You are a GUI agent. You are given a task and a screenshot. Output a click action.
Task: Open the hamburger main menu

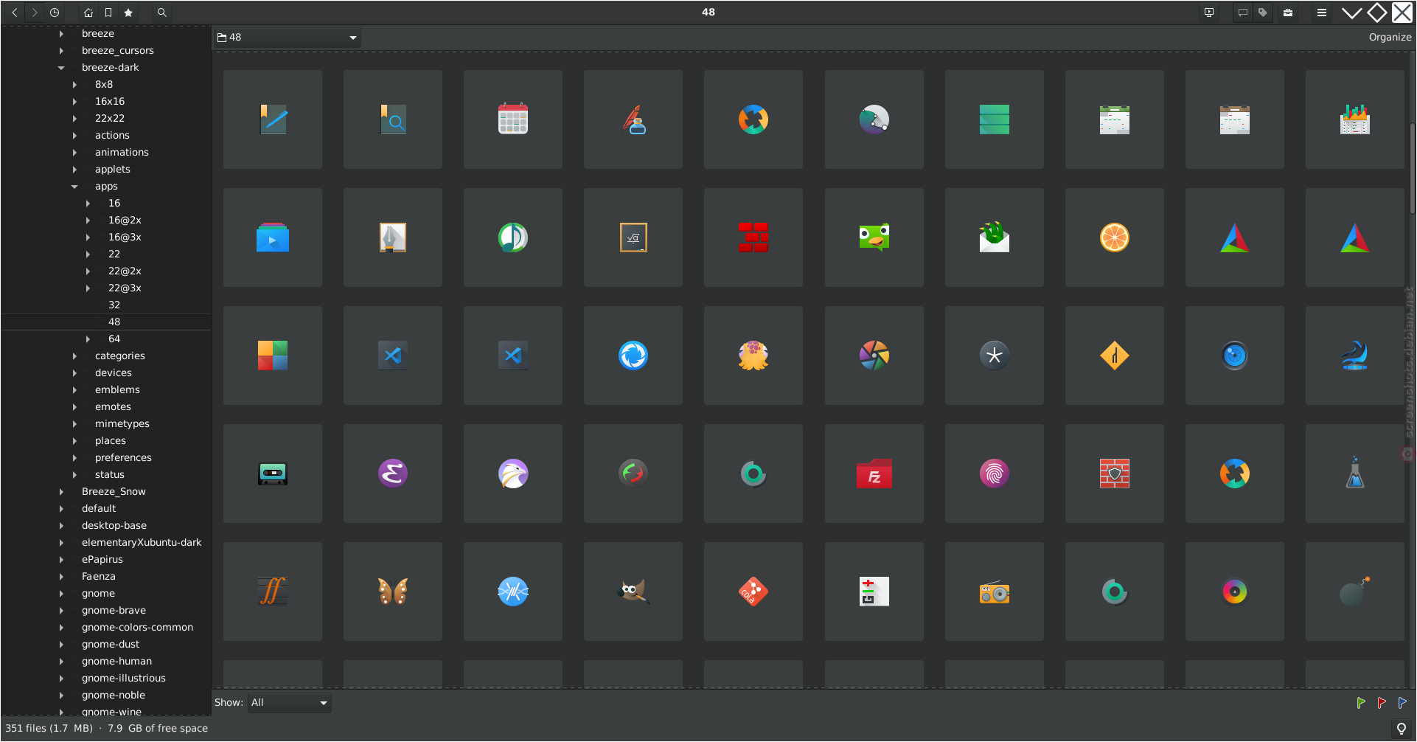[x=1322, y=13]
